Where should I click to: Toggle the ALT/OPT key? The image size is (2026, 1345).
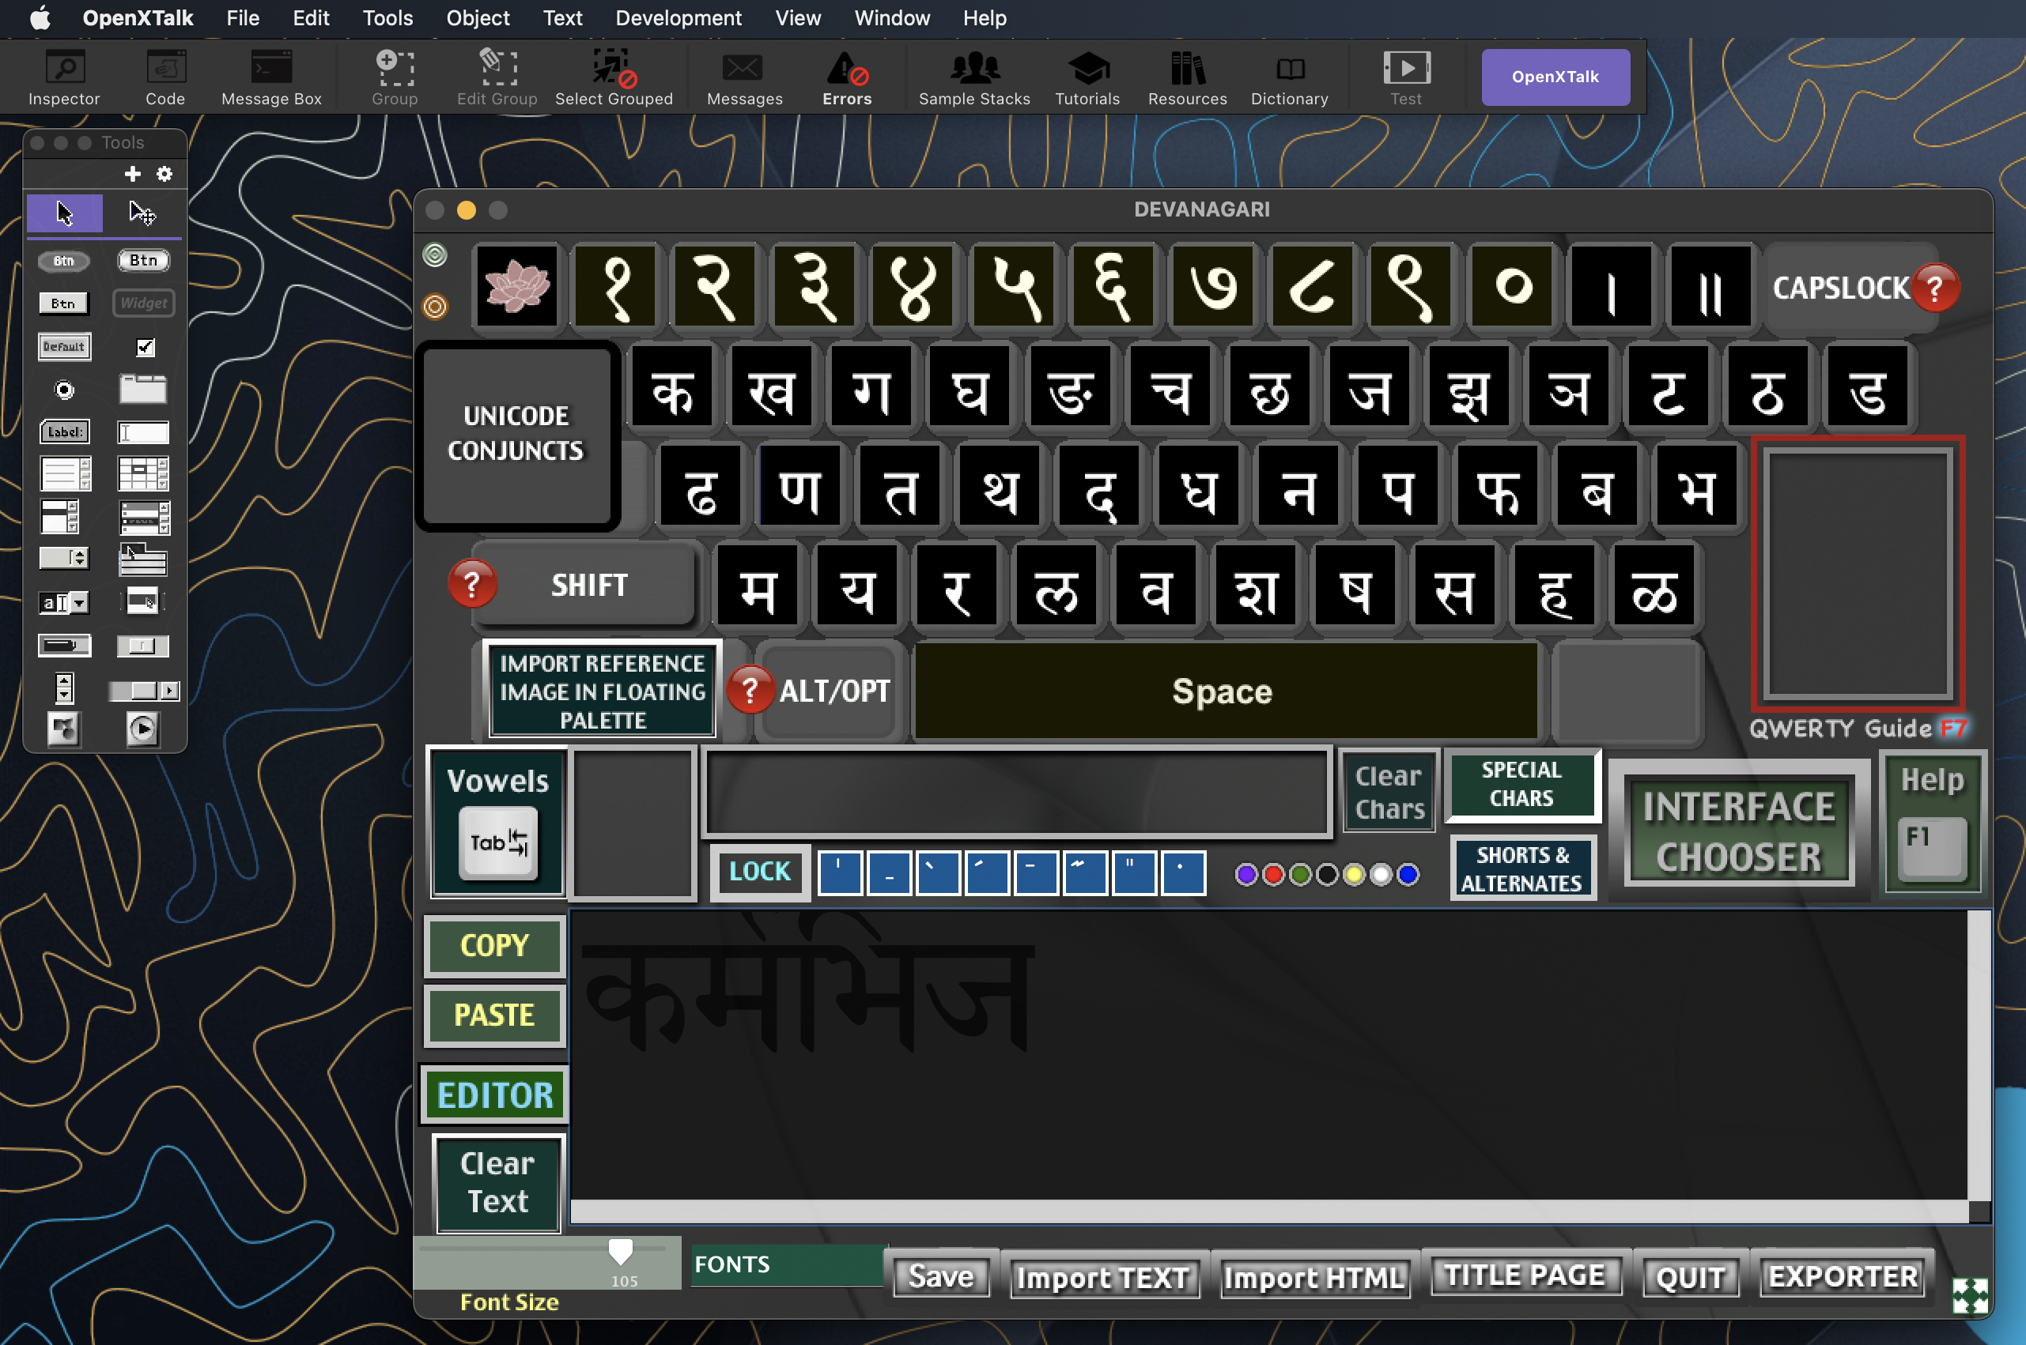point(834,691)
